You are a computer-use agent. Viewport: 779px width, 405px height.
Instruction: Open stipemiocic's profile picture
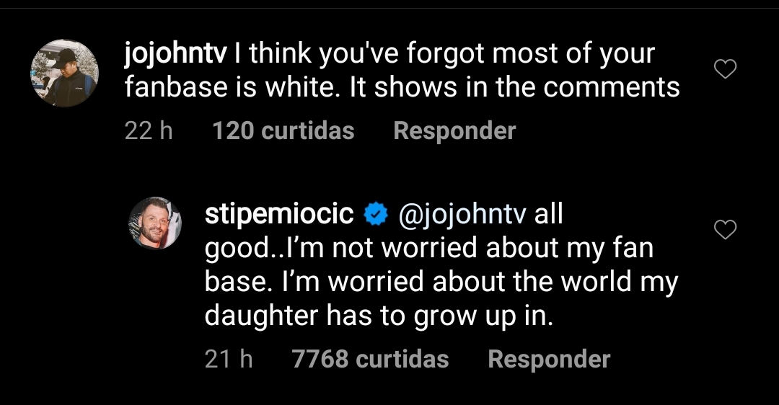pyautogui.click(x=154, y=223)
